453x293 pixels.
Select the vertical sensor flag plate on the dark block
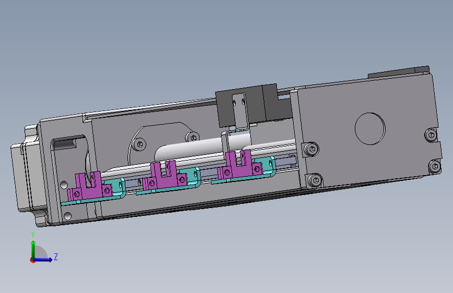241,112
